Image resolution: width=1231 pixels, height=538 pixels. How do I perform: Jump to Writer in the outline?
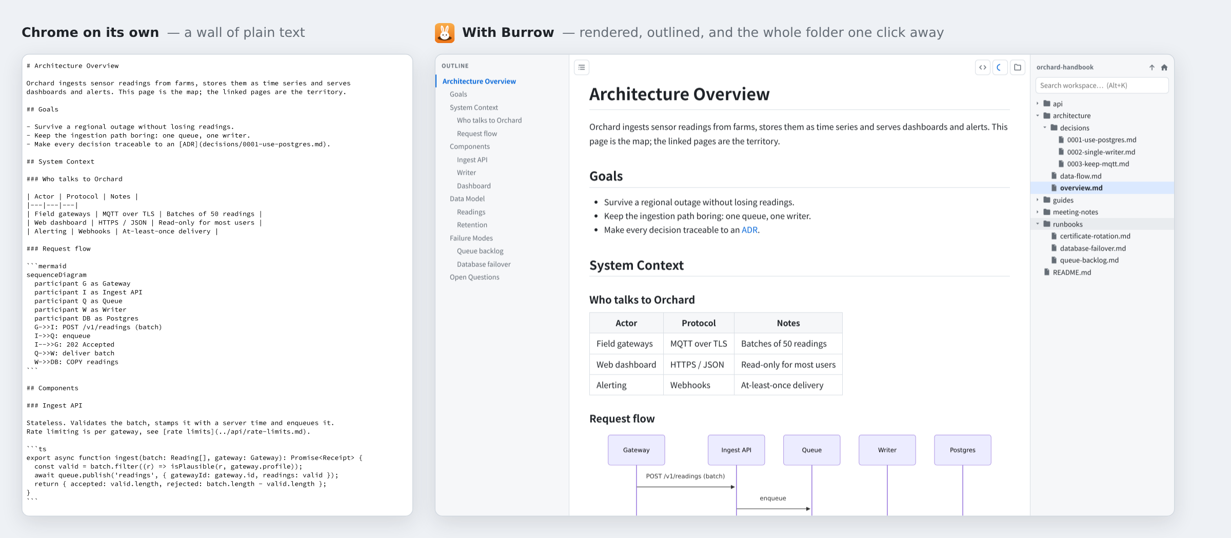466,173
